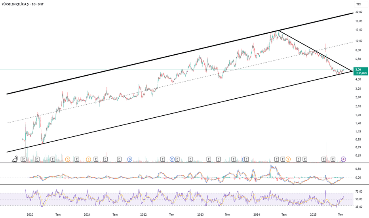Open the orange S marker in 2024

288,159
